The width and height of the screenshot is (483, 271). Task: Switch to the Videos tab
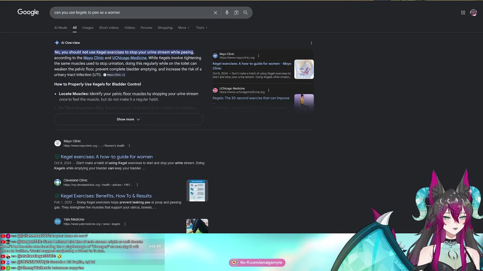pos(129,27)
